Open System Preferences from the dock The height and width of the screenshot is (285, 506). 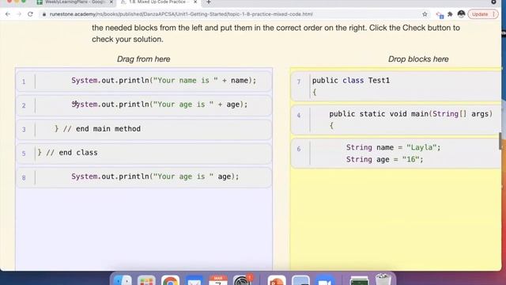pyautogui.click(x=242, y=280)
